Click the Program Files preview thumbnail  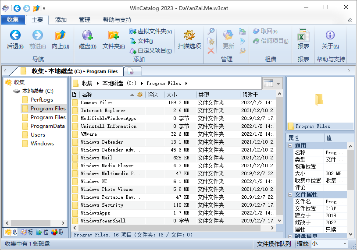319,100
